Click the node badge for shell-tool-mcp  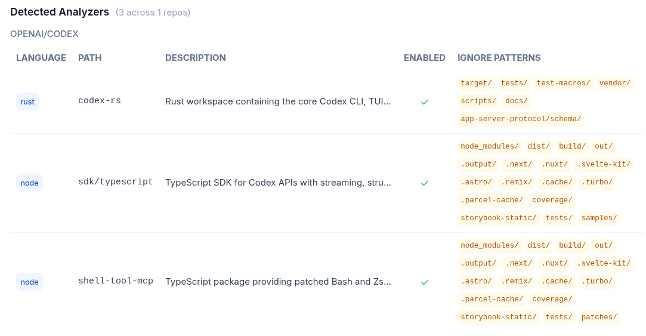pyautogui.click(x=29, y=282)
